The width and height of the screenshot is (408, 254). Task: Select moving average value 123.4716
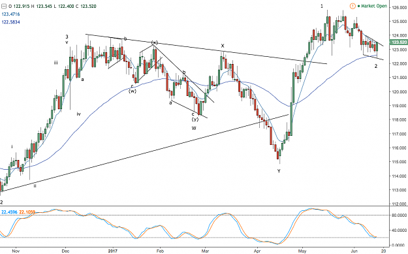(x=10, y=14)
